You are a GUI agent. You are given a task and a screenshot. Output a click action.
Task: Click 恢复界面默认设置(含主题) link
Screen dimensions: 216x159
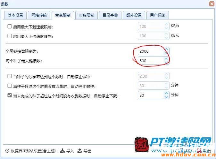coord(33,151)
